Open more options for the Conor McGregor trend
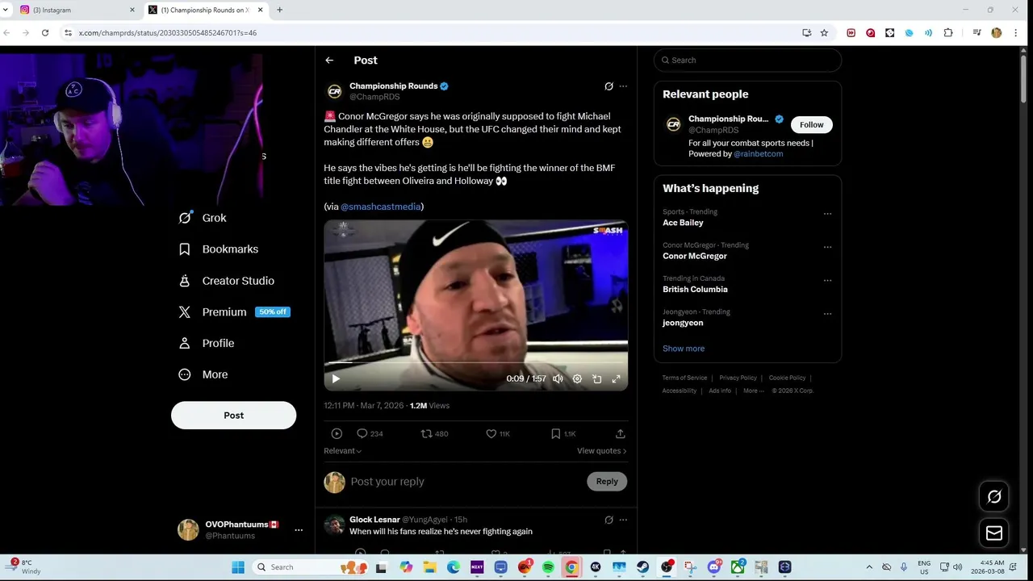Screen dimensions: 1033x581 pyautogui.click(x=827, y=247)
